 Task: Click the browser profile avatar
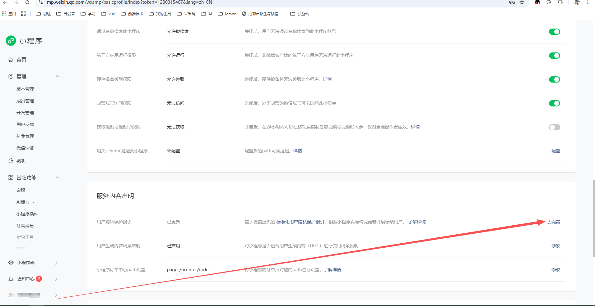[x=577, y=2]
